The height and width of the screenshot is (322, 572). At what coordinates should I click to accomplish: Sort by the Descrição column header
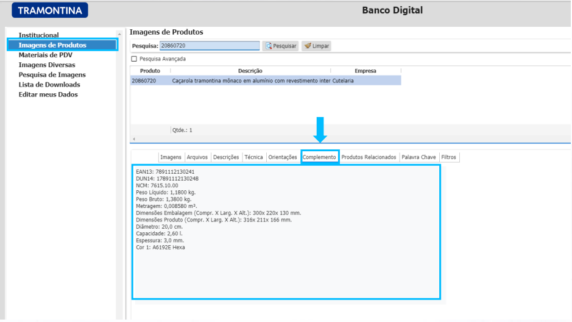coord(250,71)
